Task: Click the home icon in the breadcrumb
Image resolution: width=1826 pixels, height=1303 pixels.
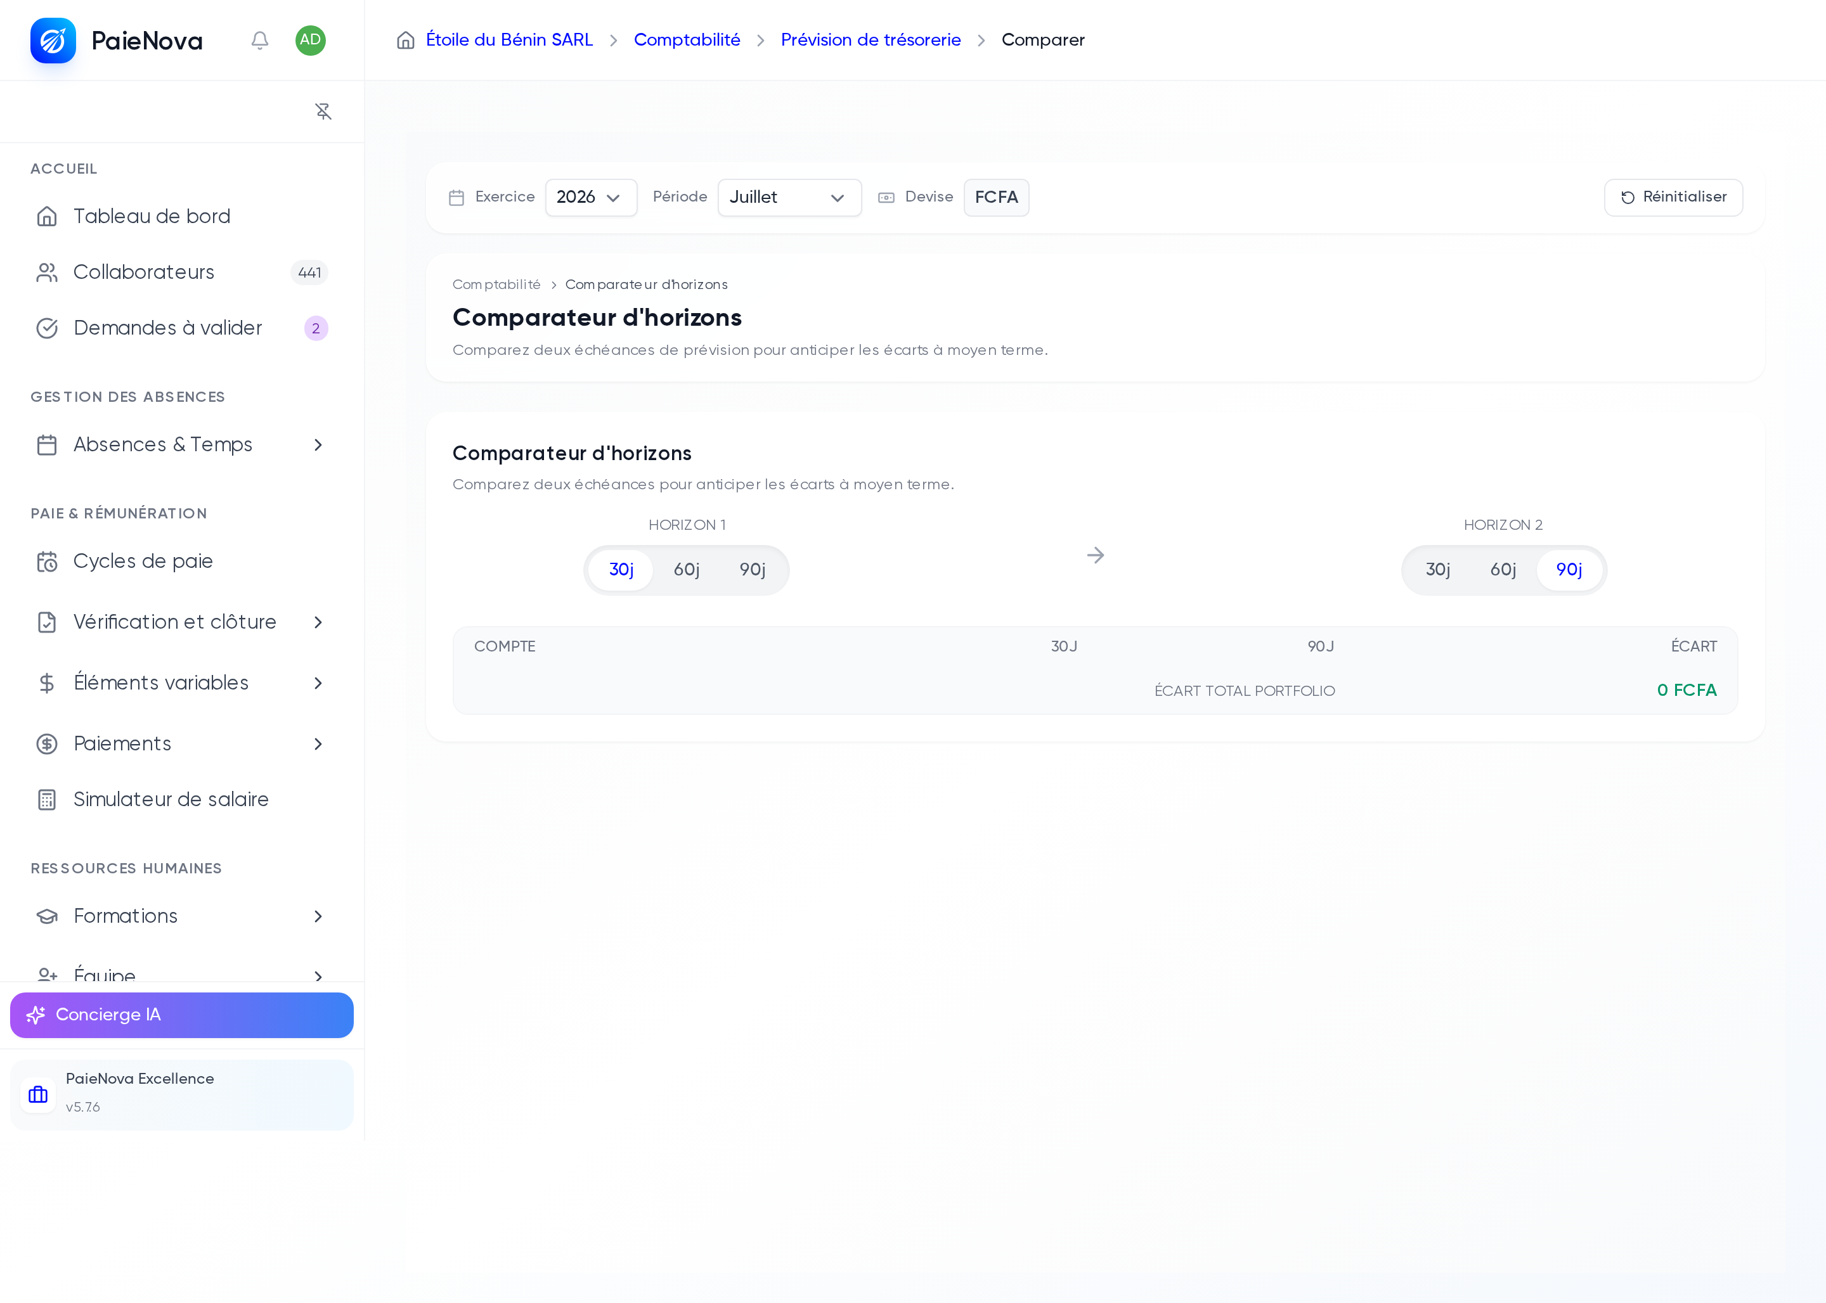Action: point(406,40)
